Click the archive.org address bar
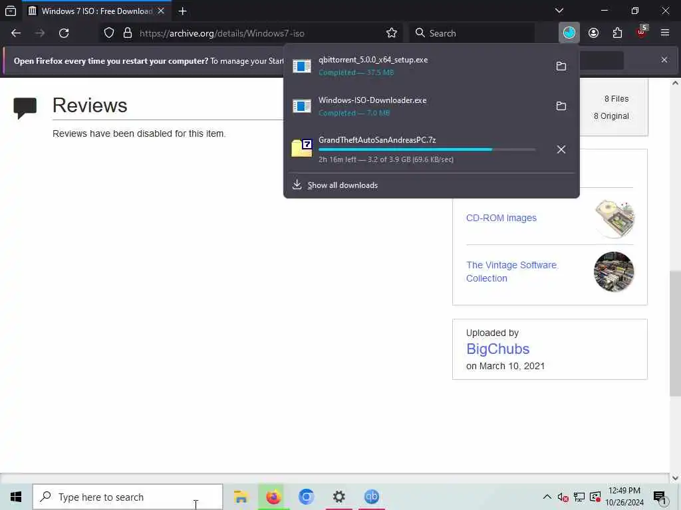Image resolution: width=681 pixels, height=510 pixels. 250,33
